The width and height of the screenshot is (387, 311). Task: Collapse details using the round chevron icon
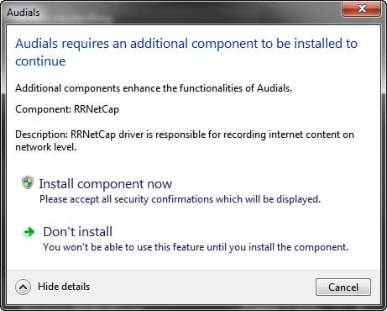[23, 287]
